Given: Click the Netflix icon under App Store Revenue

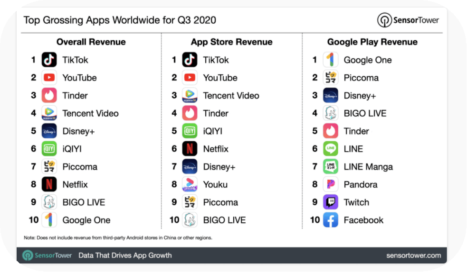Looking at the screenshot, I should click(190, 149).
